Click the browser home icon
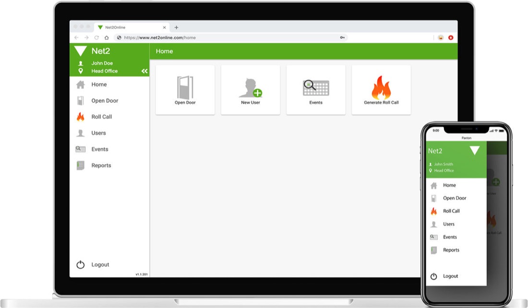 click(107, 38)
